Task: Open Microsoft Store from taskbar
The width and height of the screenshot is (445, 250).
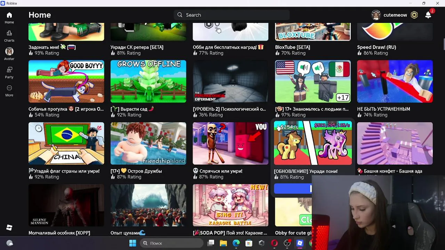Action: point(249,243)
